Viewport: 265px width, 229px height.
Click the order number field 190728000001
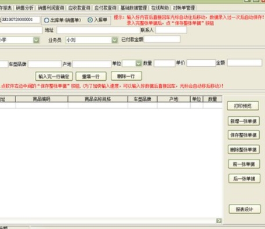21,20
